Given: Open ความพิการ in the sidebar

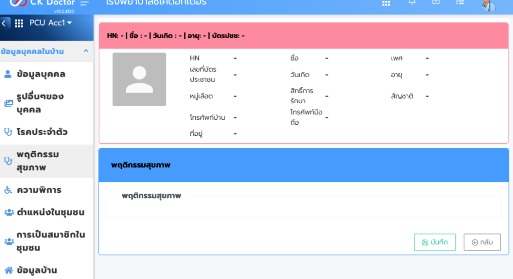Looking at the screenshot, I should (x=39, y=190).
